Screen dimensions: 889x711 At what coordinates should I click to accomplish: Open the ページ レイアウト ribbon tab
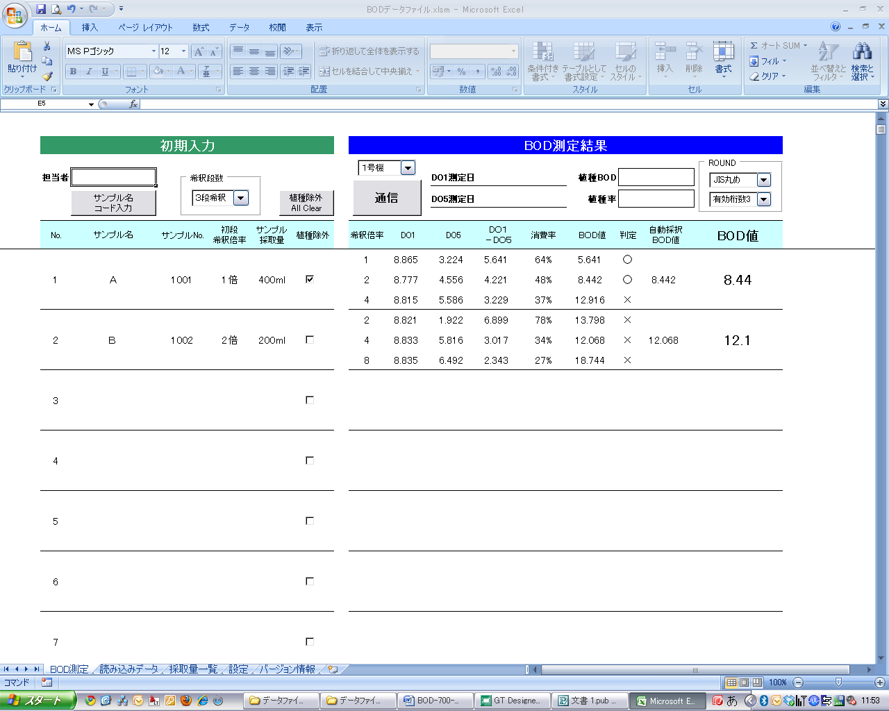point(145,27)
